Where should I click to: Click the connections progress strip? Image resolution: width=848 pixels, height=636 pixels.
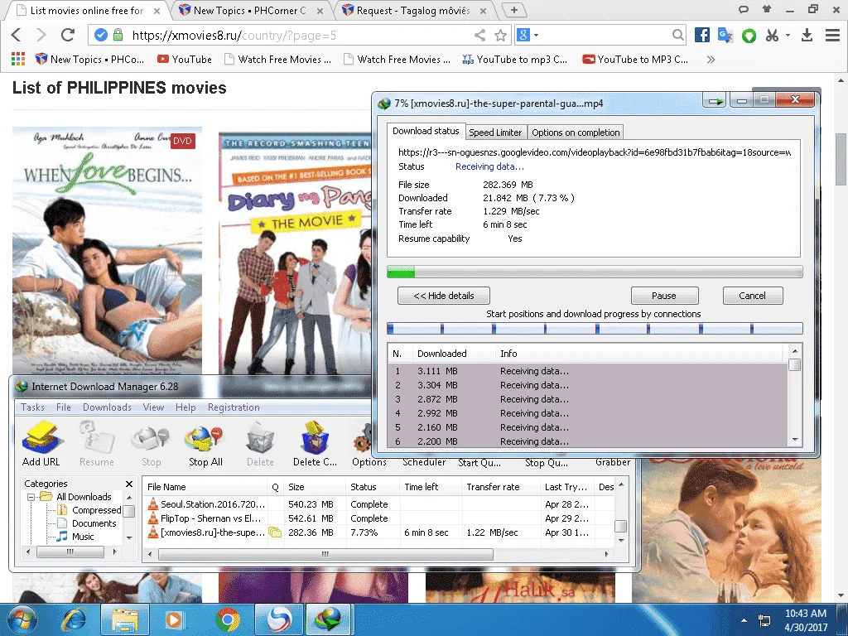(x=595, y=328)
